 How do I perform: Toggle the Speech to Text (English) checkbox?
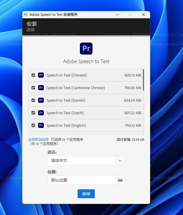pyautogui.click(x=33, y=125)
